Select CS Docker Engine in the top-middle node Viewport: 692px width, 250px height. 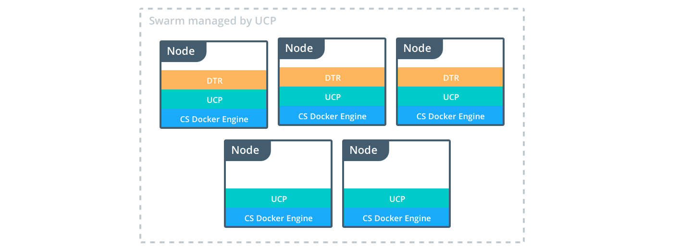(x=333, y=116)
